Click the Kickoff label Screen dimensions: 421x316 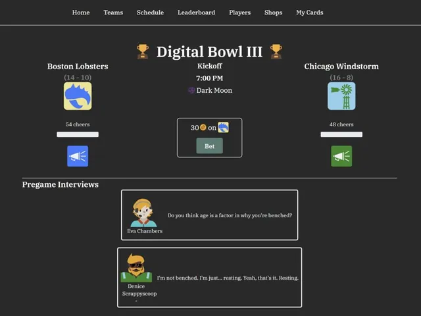(x=209, y=66)
